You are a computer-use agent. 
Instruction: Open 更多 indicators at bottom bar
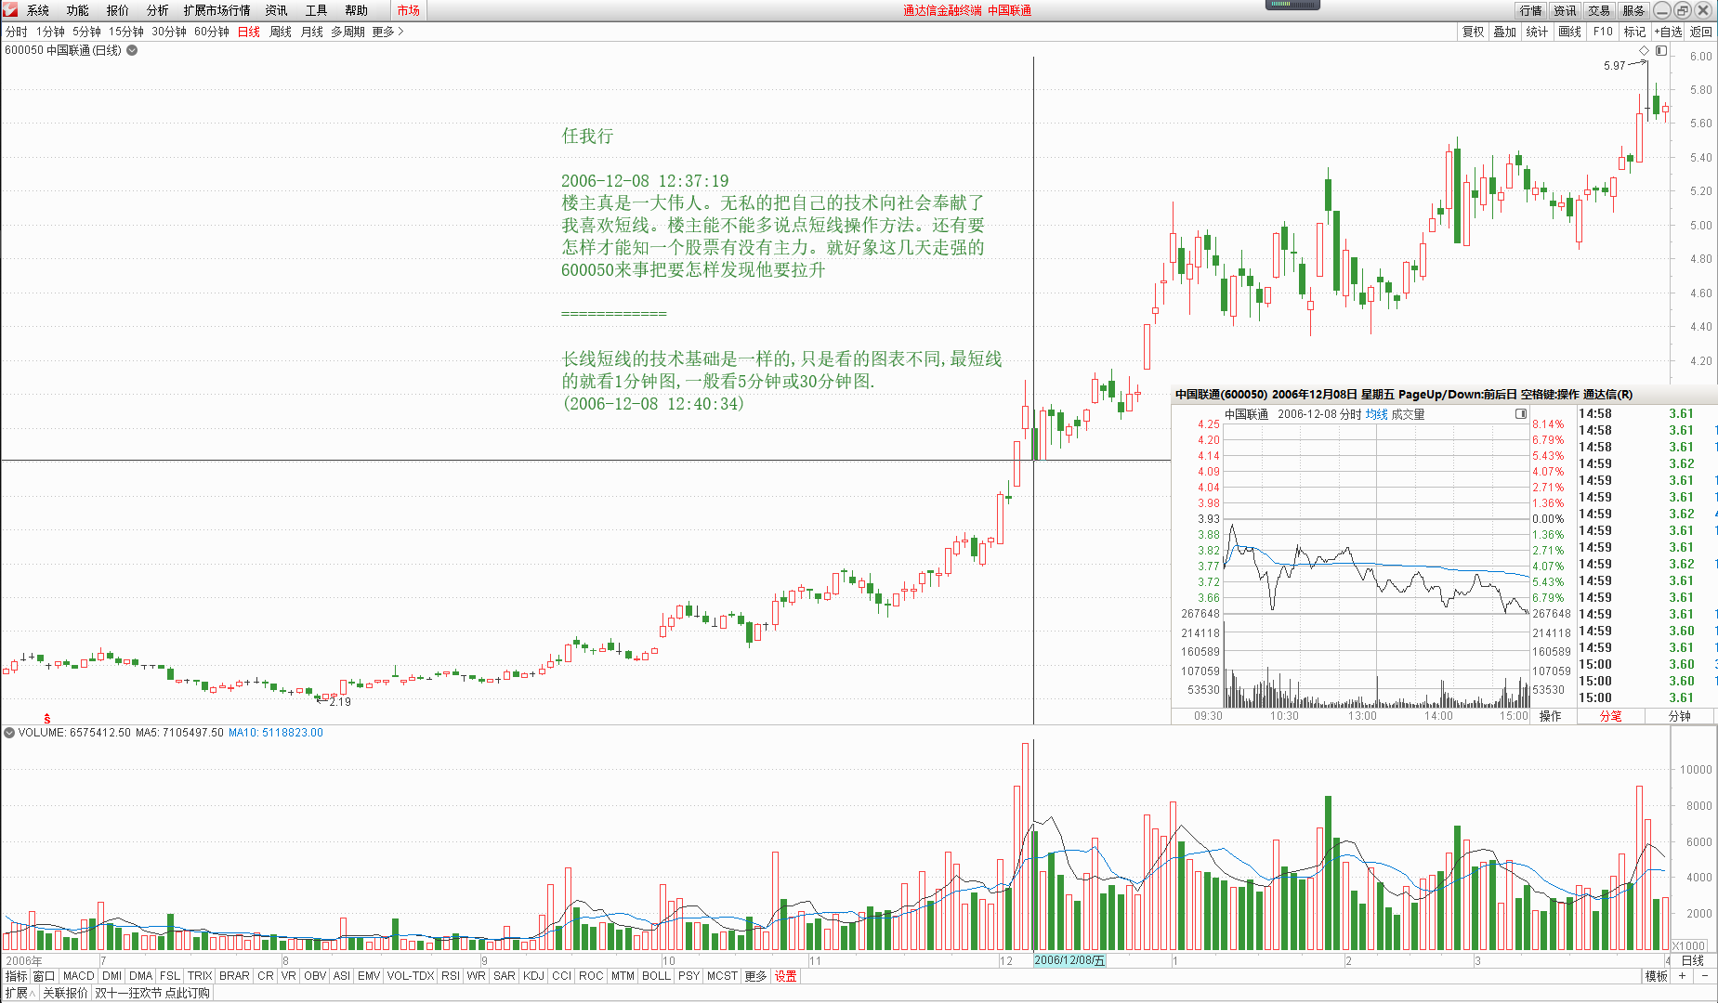click(x=755, y=976)
